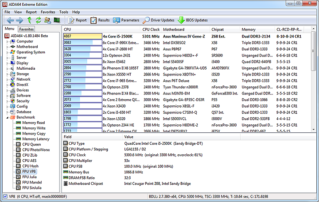Open the Parameters toolbar button

(126, 20)
